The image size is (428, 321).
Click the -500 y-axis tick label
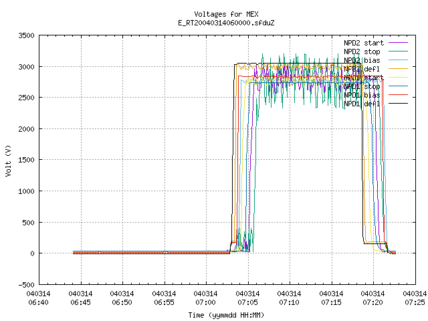(26, 285)
